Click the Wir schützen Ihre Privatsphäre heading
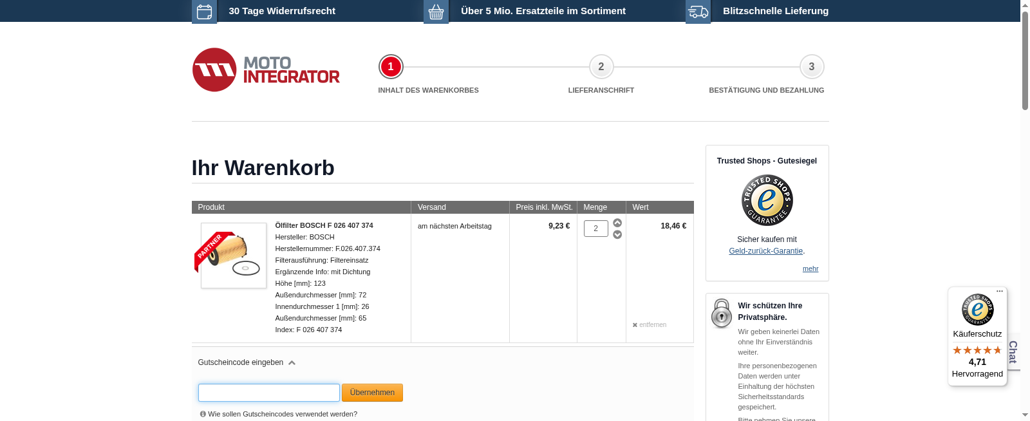The height and width of the screenshot is (421, 1030). click(x=770, y=312)
